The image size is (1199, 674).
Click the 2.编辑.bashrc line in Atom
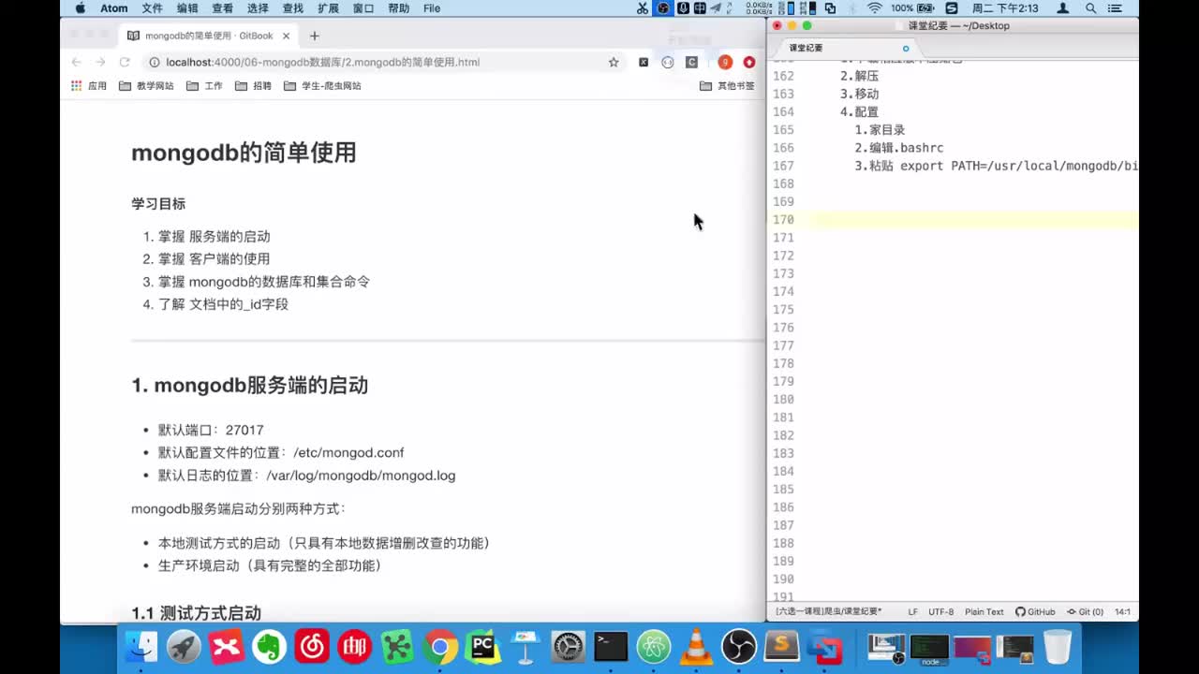898,148
